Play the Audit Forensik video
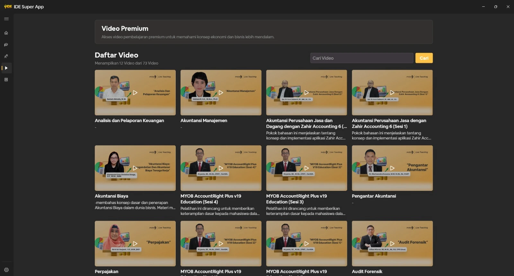514x276 pixels. (x=392, y=244)
